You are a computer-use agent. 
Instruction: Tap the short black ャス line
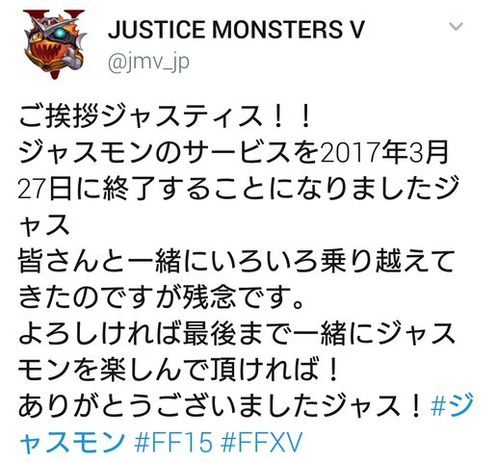43,225
